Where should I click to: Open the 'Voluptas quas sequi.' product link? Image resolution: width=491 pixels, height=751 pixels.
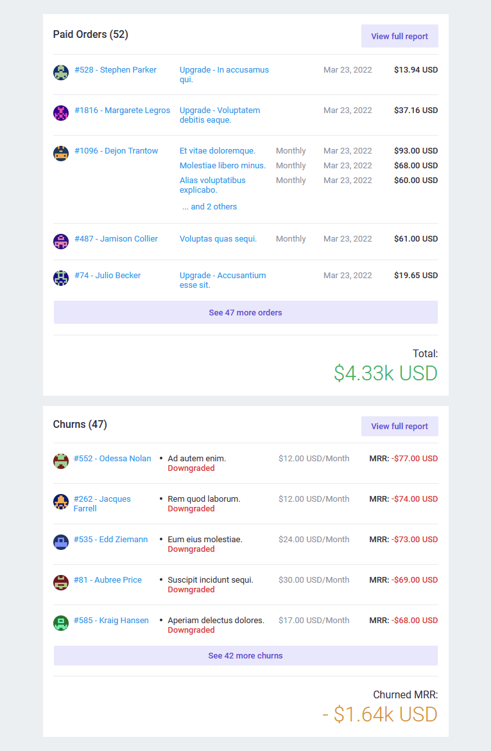point(218,239)
